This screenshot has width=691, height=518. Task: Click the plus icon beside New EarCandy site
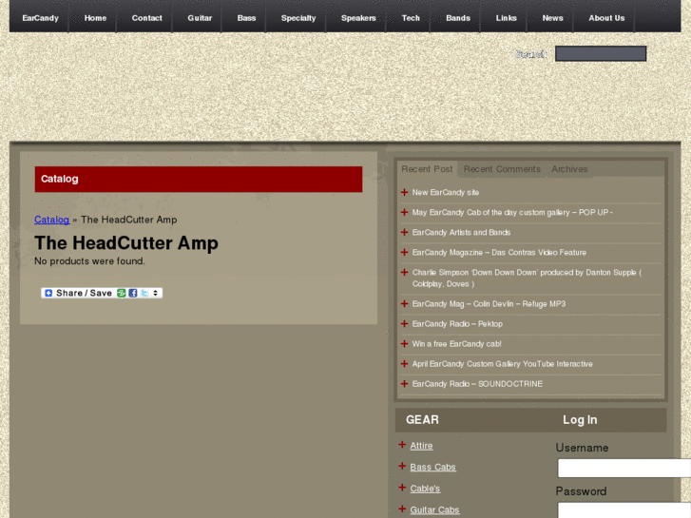(404, 192)
